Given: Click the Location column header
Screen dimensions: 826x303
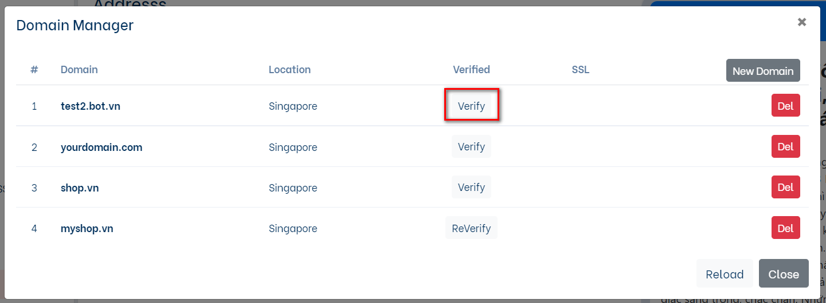Looking at the screenshot, I should [289, 70].
